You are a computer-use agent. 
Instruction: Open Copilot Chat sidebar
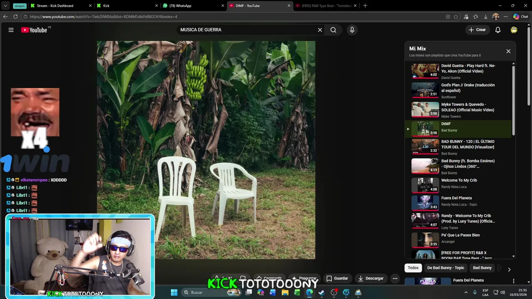tap(520, 17)
